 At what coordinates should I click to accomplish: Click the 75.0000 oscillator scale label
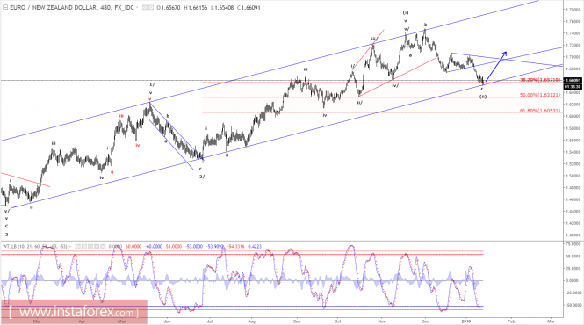(574, 244)
